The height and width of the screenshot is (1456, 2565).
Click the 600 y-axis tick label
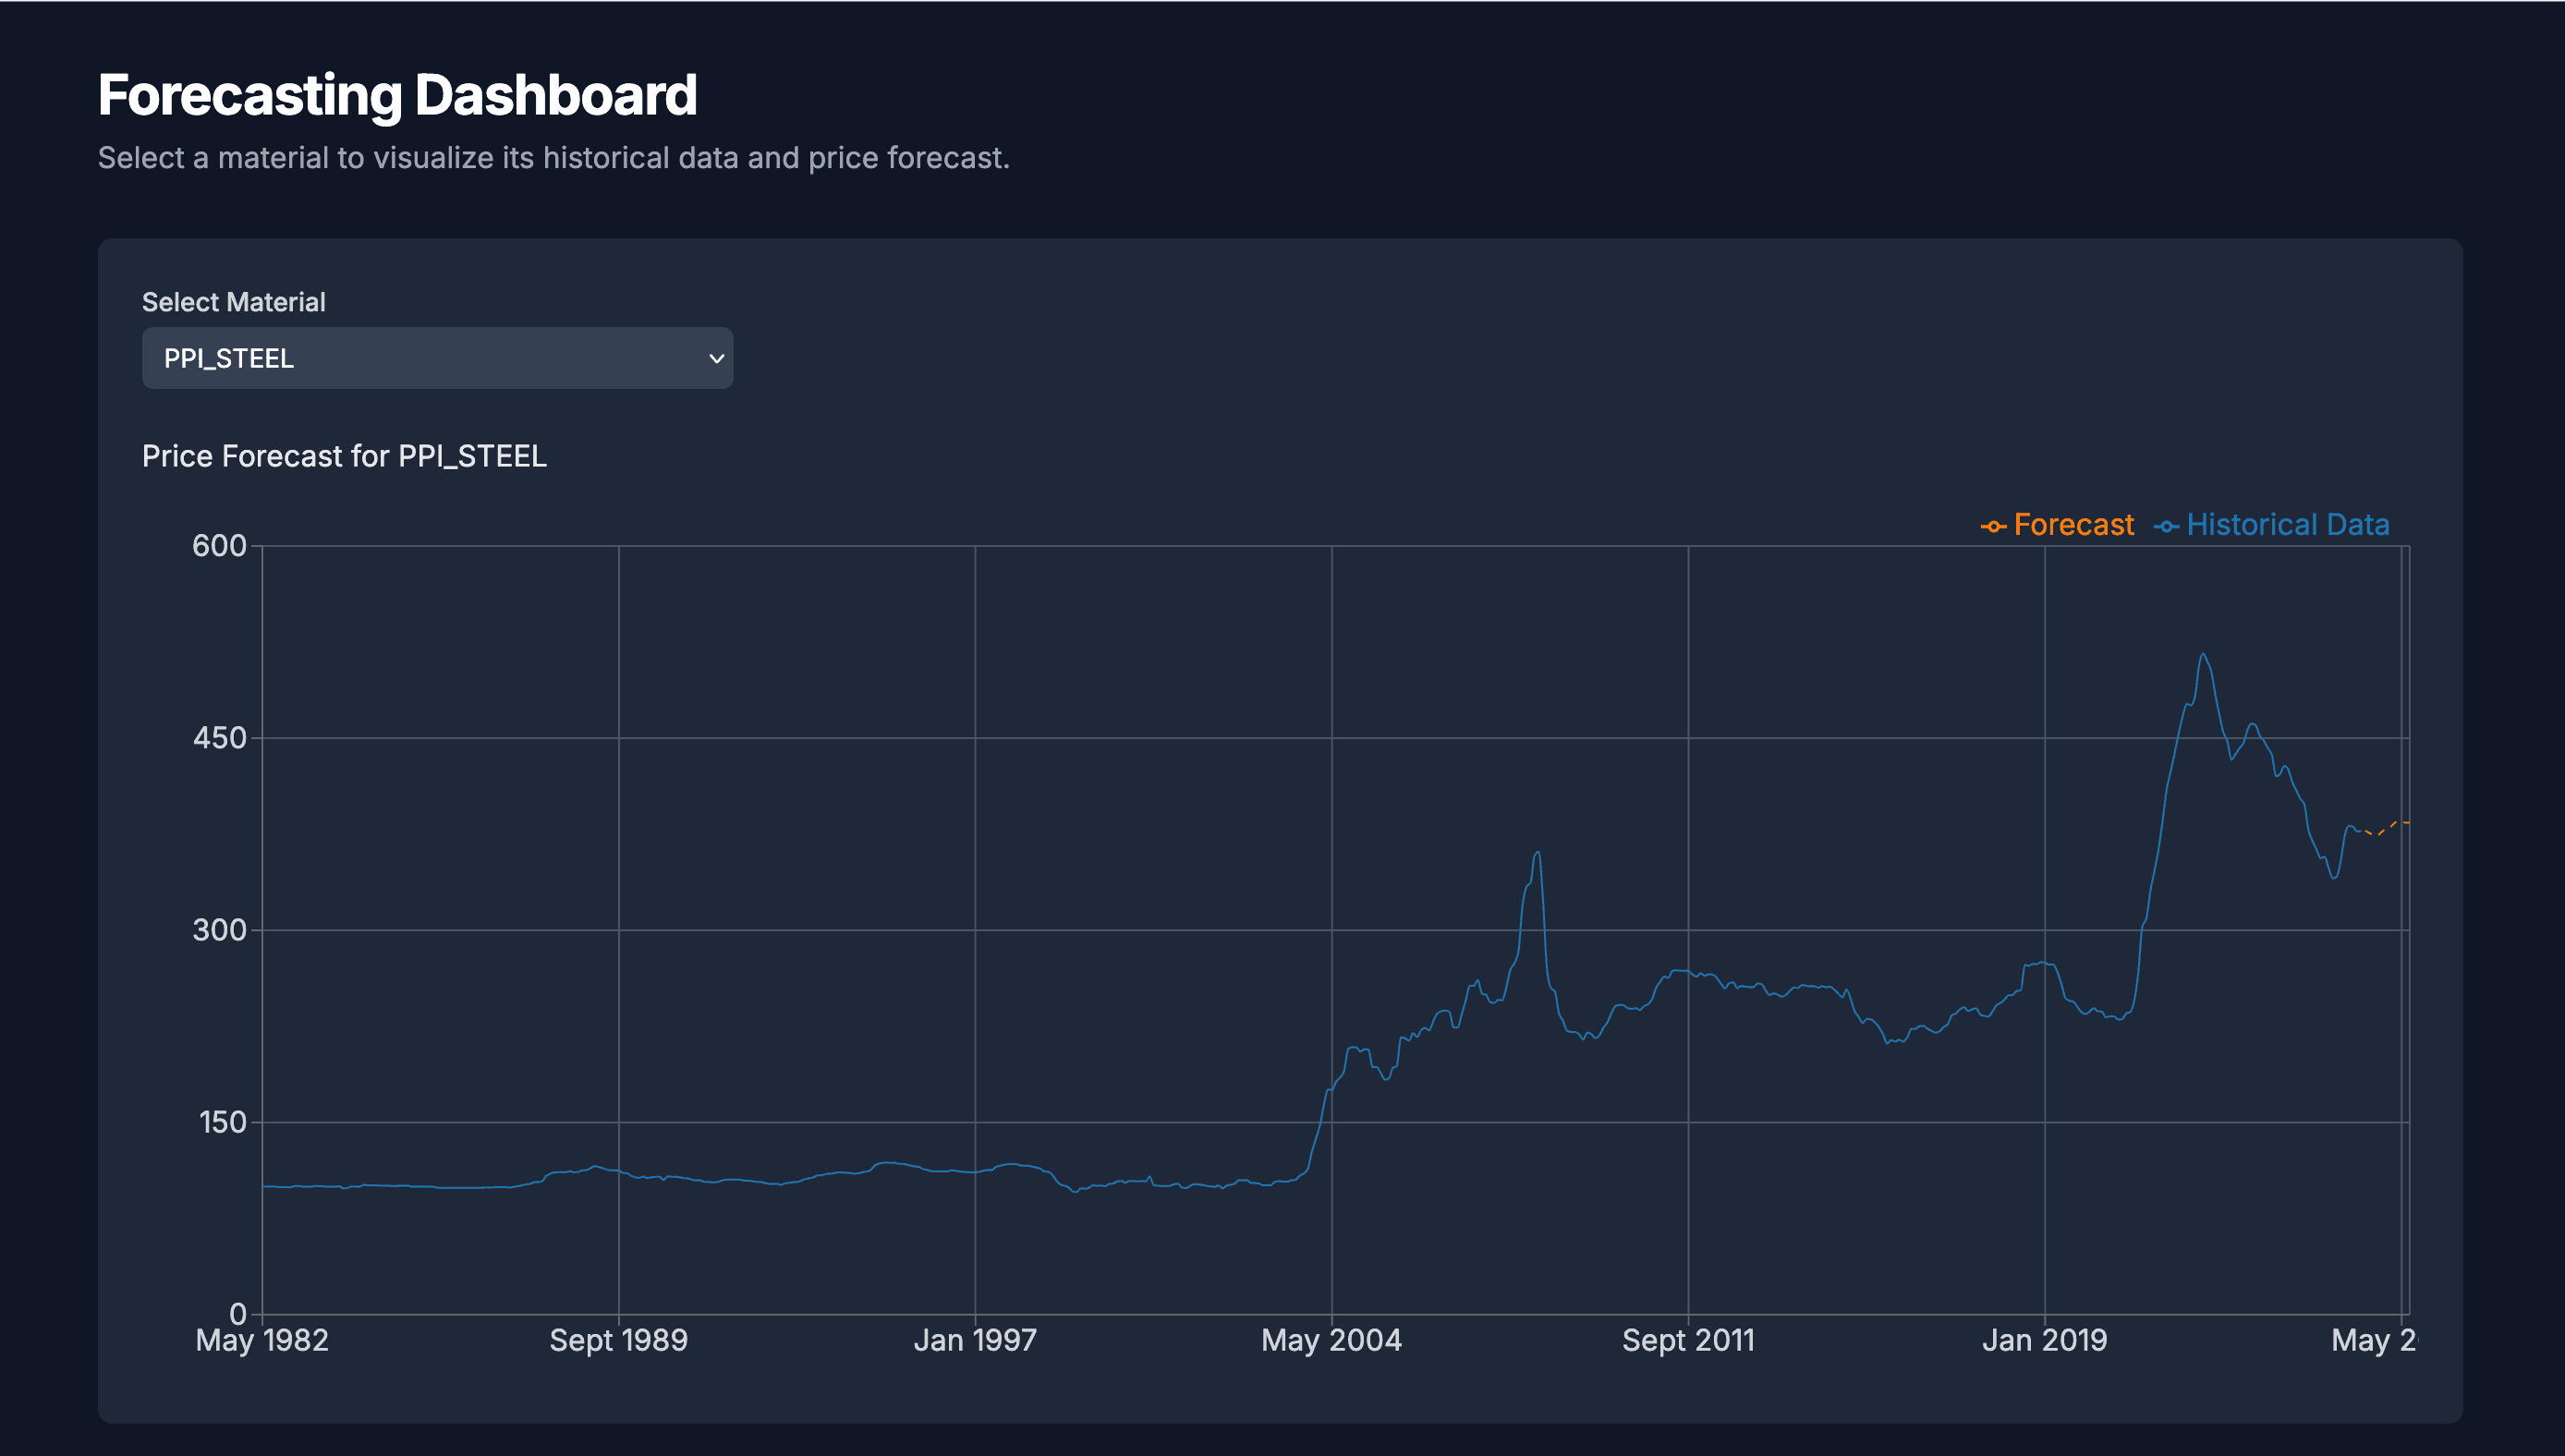click(x=219, y=546)
